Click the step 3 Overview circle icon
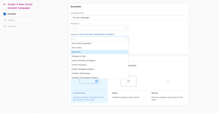The image size is (219, 113). coord(5,26)
